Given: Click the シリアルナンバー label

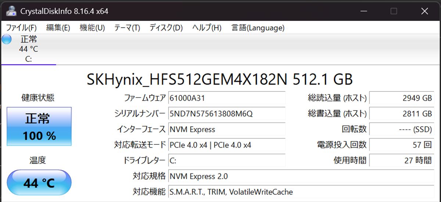Looking at the screenshot, I should tap(140, 114).
